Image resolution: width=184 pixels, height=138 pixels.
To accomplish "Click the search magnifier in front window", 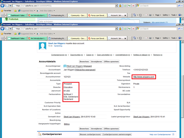I will [179, 29].
